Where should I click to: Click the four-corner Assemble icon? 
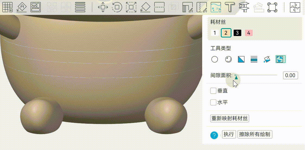(x=272, y=7)
